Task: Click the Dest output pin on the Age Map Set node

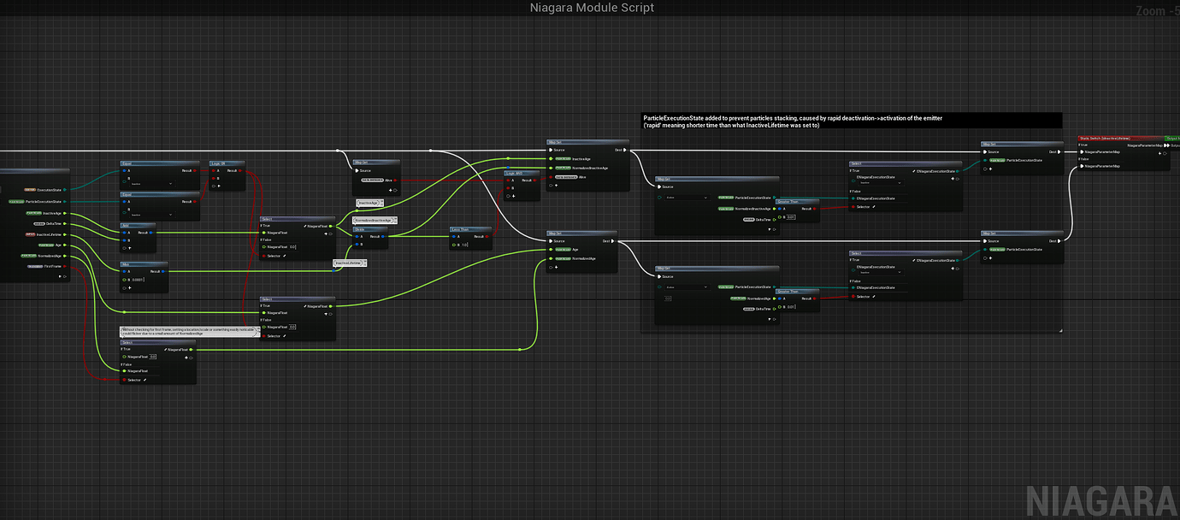Action: pos(612,241)
